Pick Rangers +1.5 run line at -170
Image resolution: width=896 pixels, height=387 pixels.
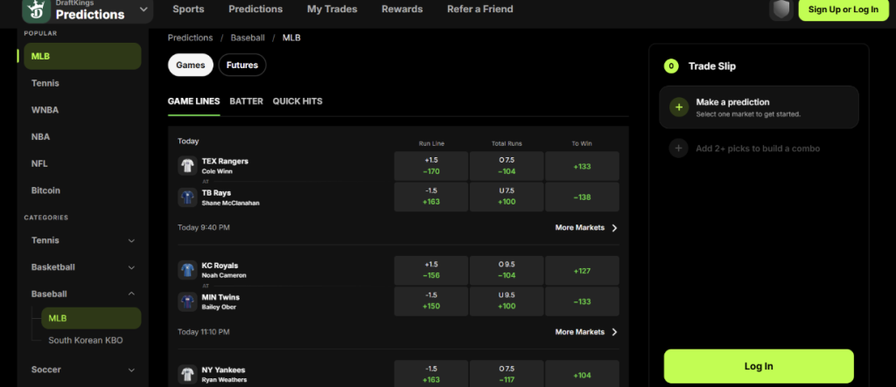[430, 166]
